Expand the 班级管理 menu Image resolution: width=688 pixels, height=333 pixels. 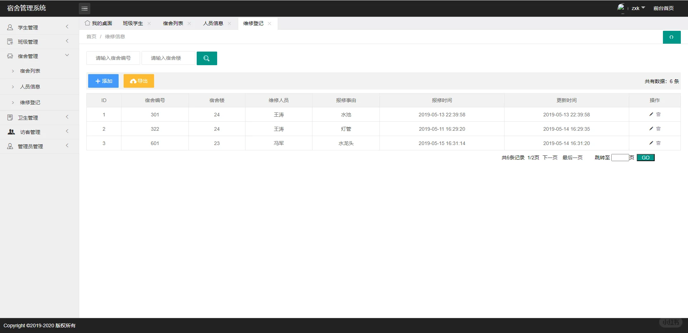coord(29,42)
